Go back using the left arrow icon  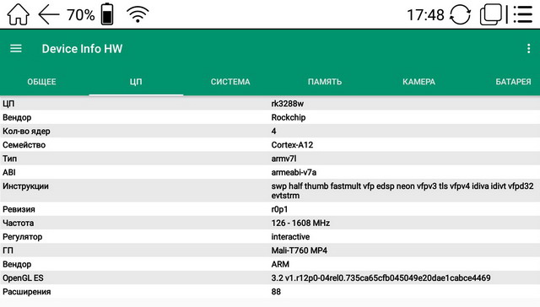point(49,15)
